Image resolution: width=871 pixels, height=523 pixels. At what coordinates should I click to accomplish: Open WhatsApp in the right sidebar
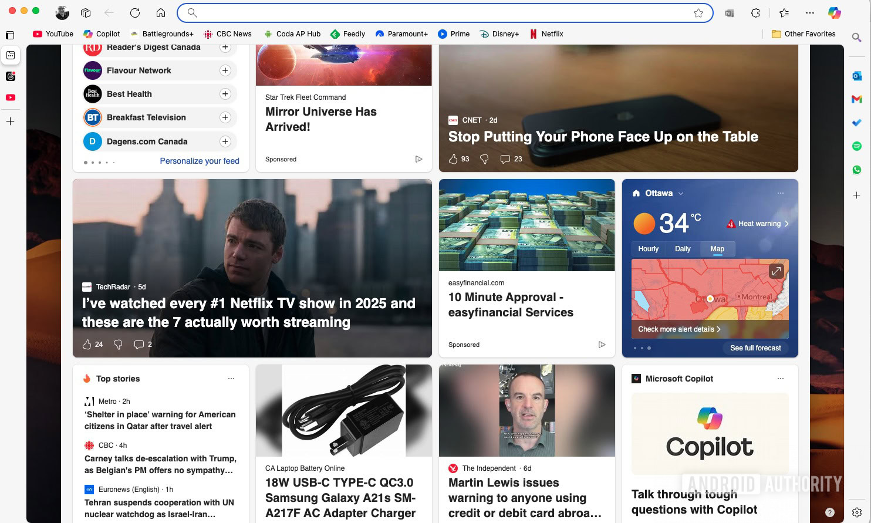[x=856, y=170]
